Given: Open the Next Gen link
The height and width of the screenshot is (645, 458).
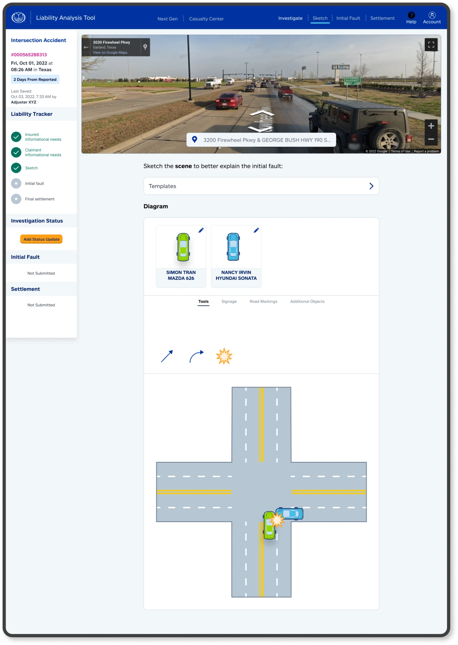Looking at the screenshot, I should (x=167, y=19).
